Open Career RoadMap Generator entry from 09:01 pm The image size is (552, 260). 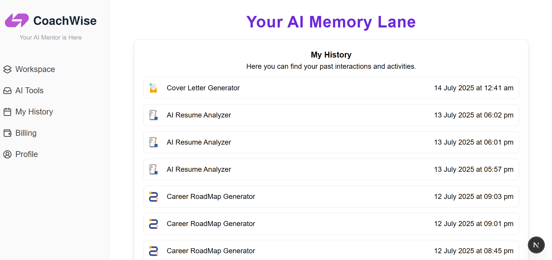coord(331,224)
